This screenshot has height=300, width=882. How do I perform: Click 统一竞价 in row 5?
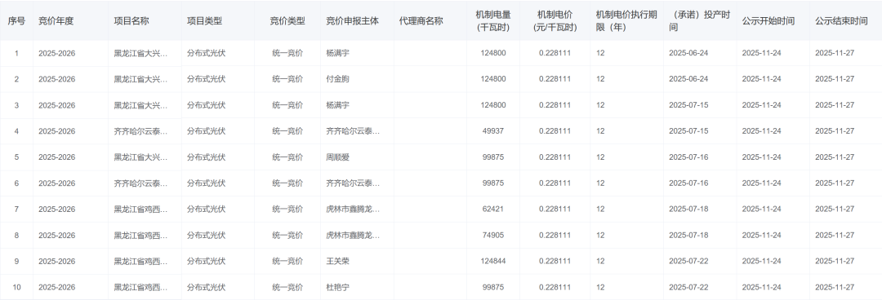pos(287,157)
